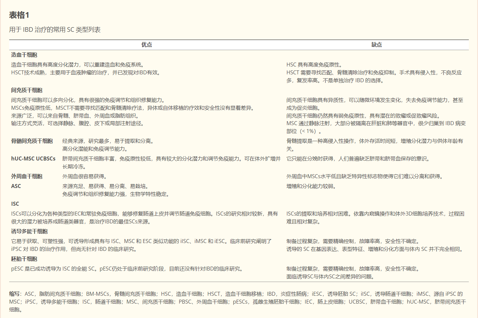Image resolution: width=478 pixels, height=318 pixels.
Task: Click the 表格1 table title
Action: coord(19,15)
